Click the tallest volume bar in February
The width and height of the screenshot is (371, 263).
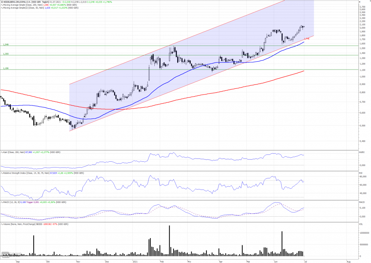170,241
